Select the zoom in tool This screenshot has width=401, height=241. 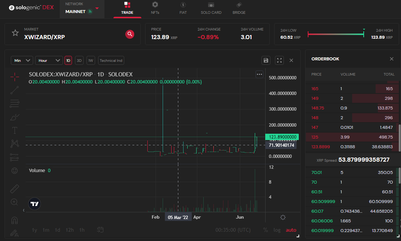click(x=15, y=202)
